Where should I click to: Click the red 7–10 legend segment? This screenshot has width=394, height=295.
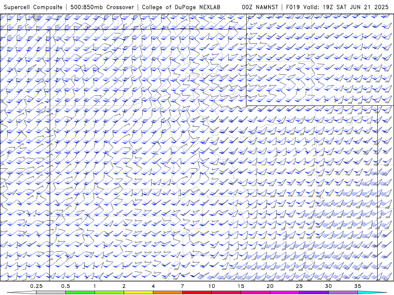pyautogui.click(x=197, y=293)
